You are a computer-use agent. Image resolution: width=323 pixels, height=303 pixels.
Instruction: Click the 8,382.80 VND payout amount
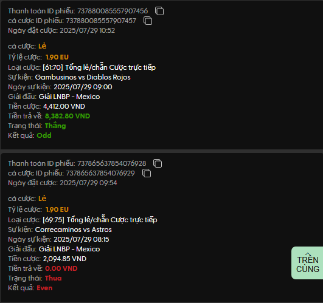tap(68, 116)
